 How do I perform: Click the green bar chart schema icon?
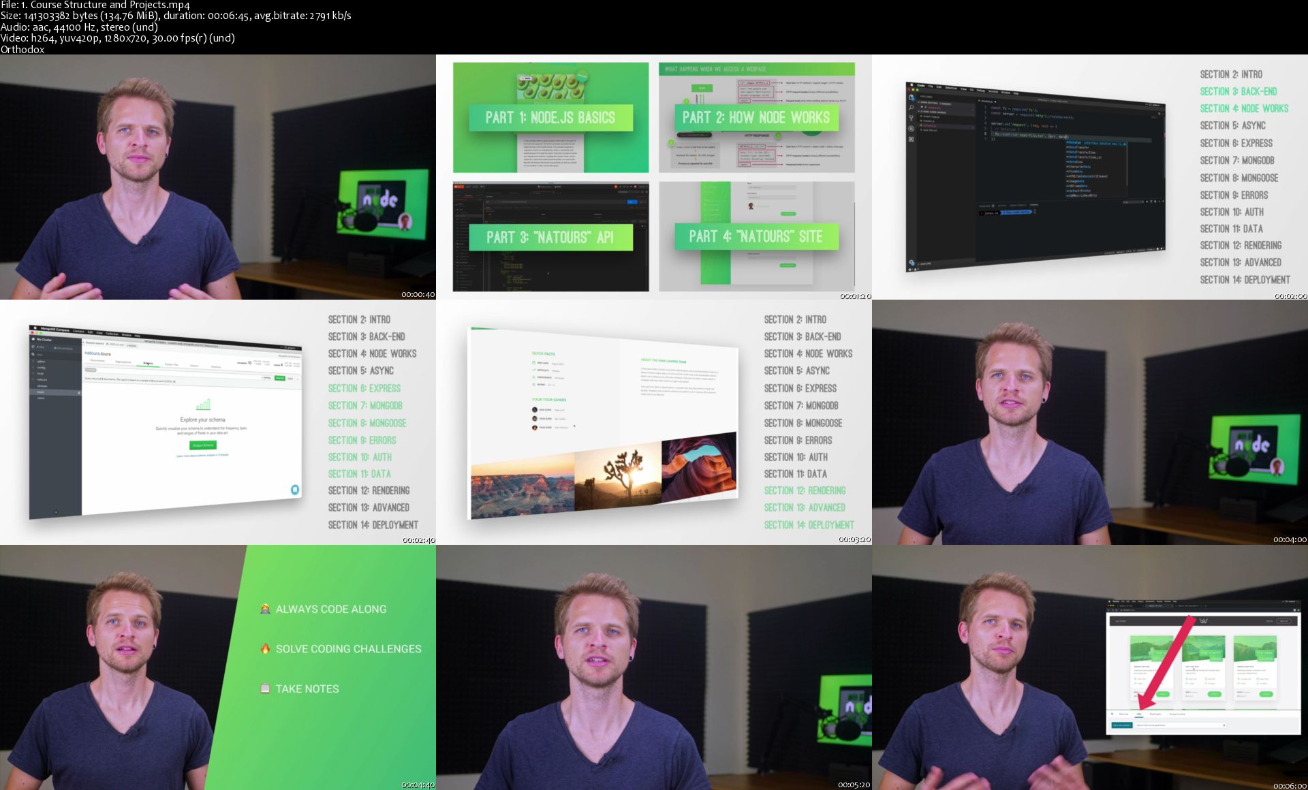tap(203, 405)
